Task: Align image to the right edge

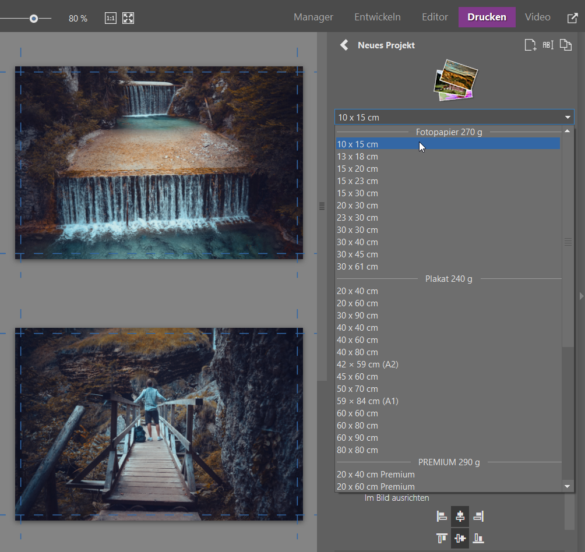Action: [x=478, y=516]
